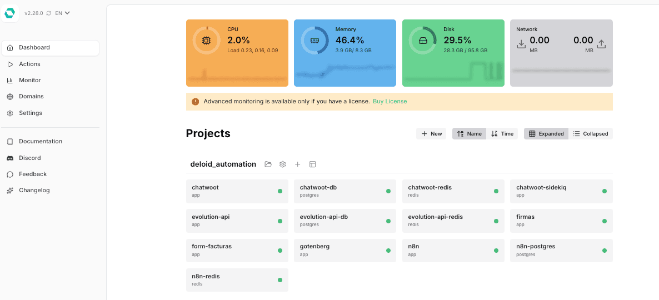659x300 pixels.
Task: Open deloid_automation project settings gear
Action: (x=283, y=164)
